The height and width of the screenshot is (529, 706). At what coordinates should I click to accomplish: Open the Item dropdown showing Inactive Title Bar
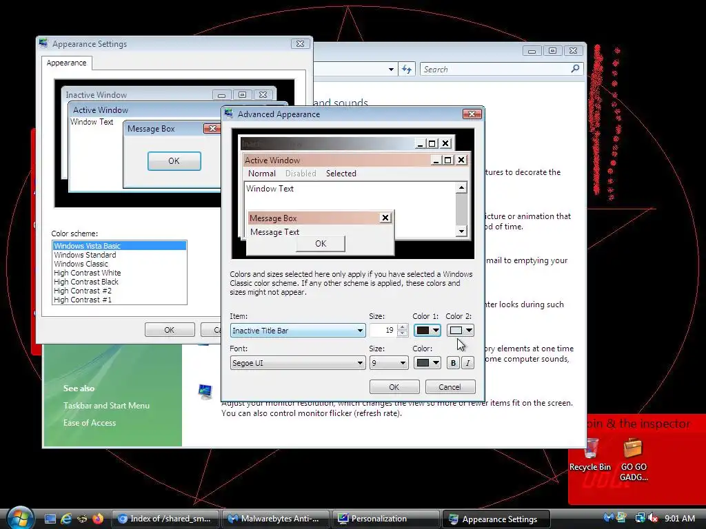pyautogui.click(x=298, y=331)
